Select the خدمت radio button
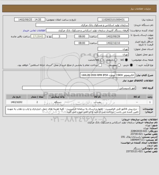The height and width of the screenshot is (175, 159). click(x=116, y=60)
